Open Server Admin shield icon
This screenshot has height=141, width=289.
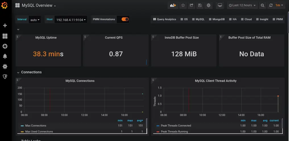(5, 76)
